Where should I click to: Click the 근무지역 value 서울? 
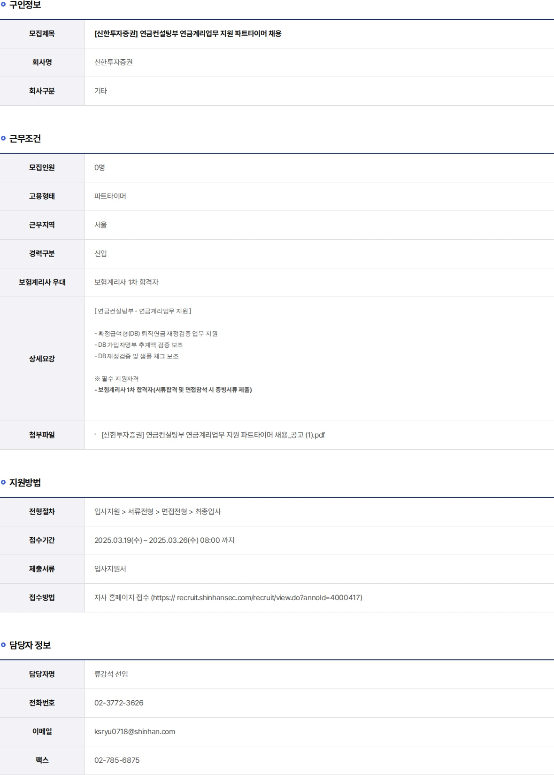pos(100,225)
